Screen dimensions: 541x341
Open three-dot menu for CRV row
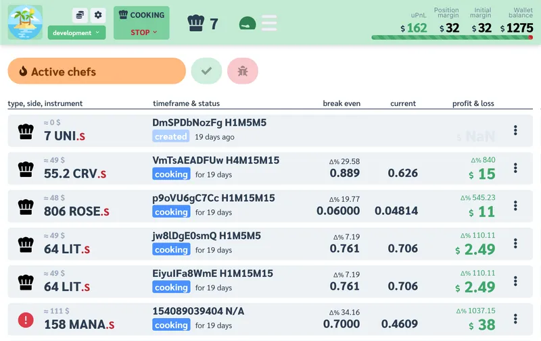pyautogui.click(x=516, y=168)
